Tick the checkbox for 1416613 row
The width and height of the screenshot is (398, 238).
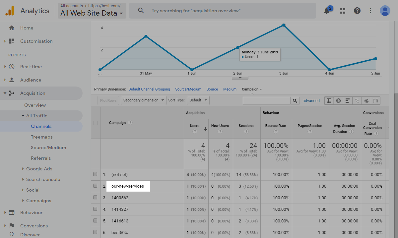[x=96, y=221]
